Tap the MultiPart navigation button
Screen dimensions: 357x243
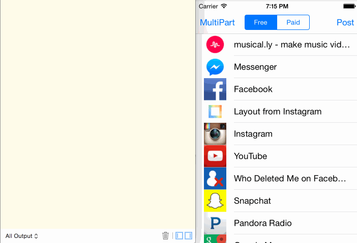click(217, 22)
